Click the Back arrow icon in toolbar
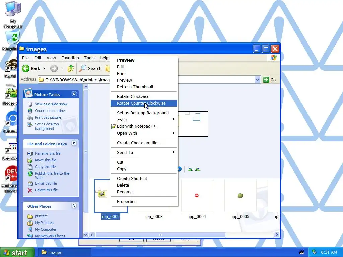343x257 pixels. (25, 68)
